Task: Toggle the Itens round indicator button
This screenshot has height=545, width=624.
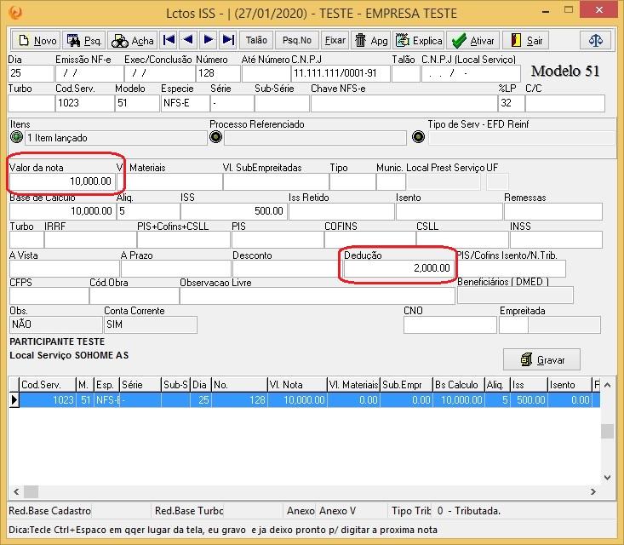Action: click(x=16, y=137)
